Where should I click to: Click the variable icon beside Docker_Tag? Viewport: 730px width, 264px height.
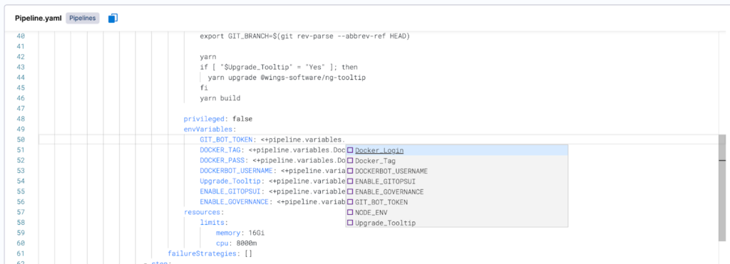(350, 160)
